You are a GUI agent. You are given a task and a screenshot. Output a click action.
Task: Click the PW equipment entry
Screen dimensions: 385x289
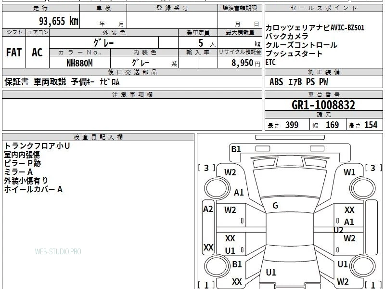click(x=323, y=82)
